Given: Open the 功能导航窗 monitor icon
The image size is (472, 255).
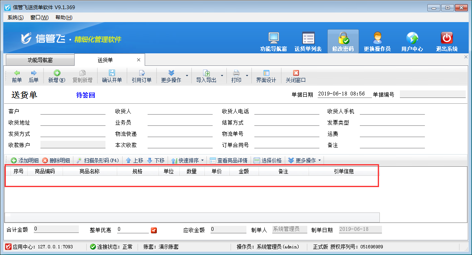Looking at the screenshot, I should (x=274, y=38).
